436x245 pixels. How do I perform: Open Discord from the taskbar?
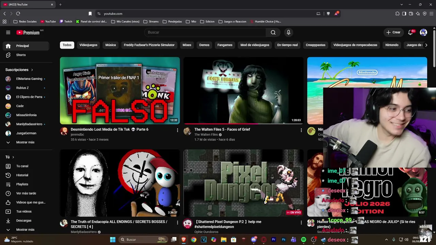pos(253,240)
